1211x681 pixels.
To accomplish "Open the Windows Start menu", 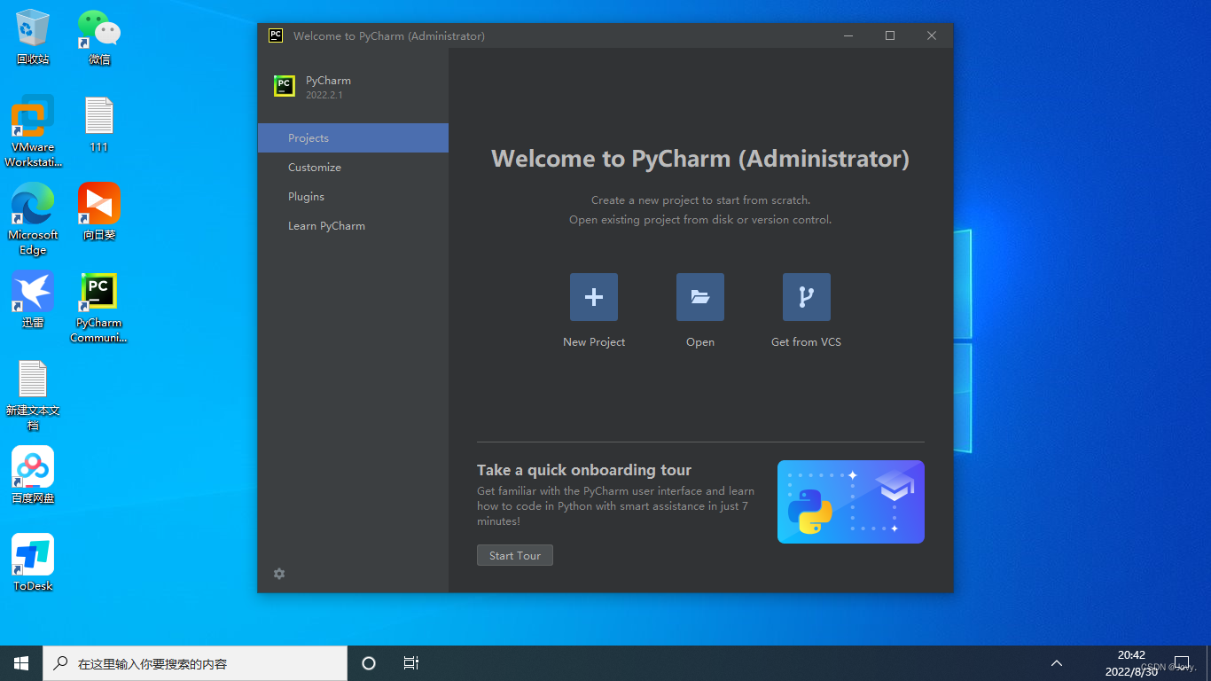I will [21, 663].
